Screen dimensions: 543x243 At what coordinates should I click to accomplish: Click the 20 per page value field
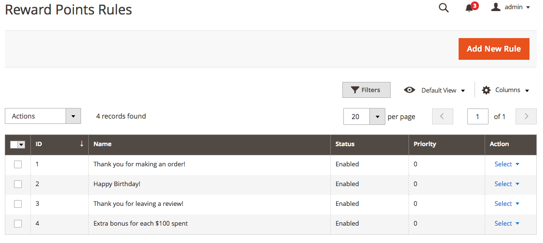tap(357, 117)
